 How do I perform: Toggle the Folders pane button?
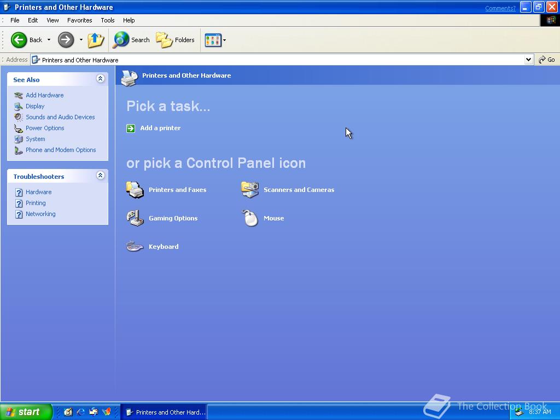click(x=176, y=39)
